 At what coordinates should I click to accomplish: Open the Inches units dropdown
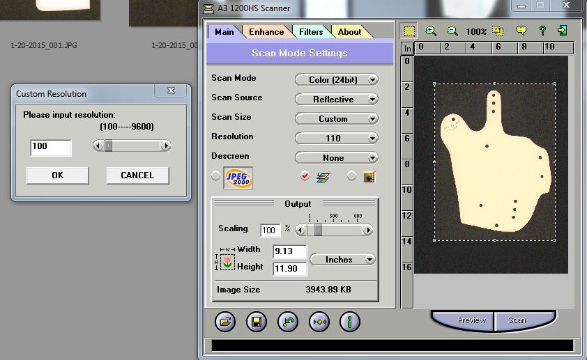click(x=342, y=260)
